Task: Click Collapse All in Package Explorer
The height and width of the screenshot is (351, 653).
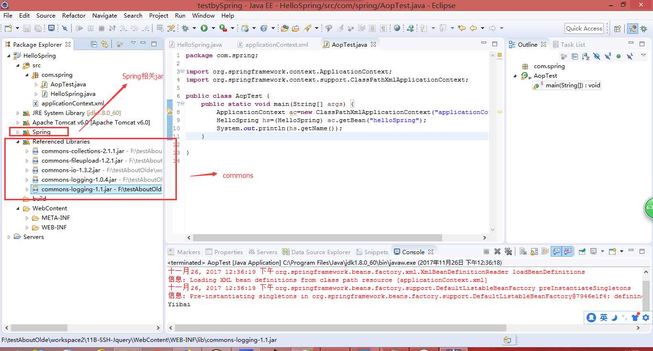Action: (x=94, y=44)
